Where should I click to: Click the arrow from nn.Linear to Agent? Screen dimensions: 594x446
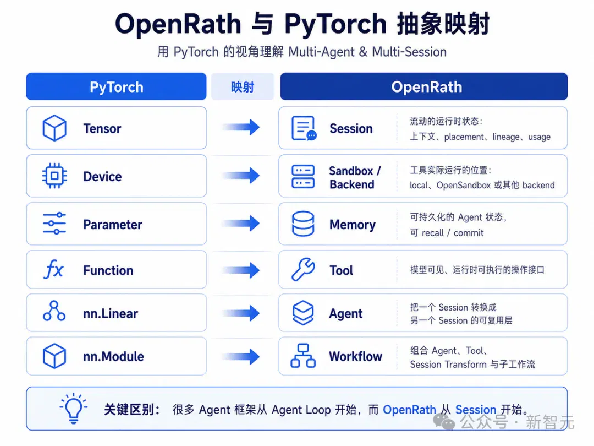(x=241, y=313)
